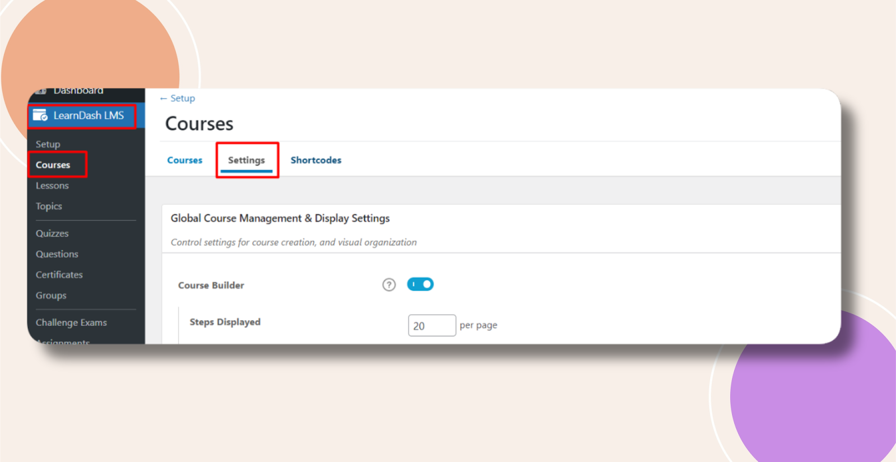Open Topics in the sidebar
896x462 pixels.
[49, 206]
